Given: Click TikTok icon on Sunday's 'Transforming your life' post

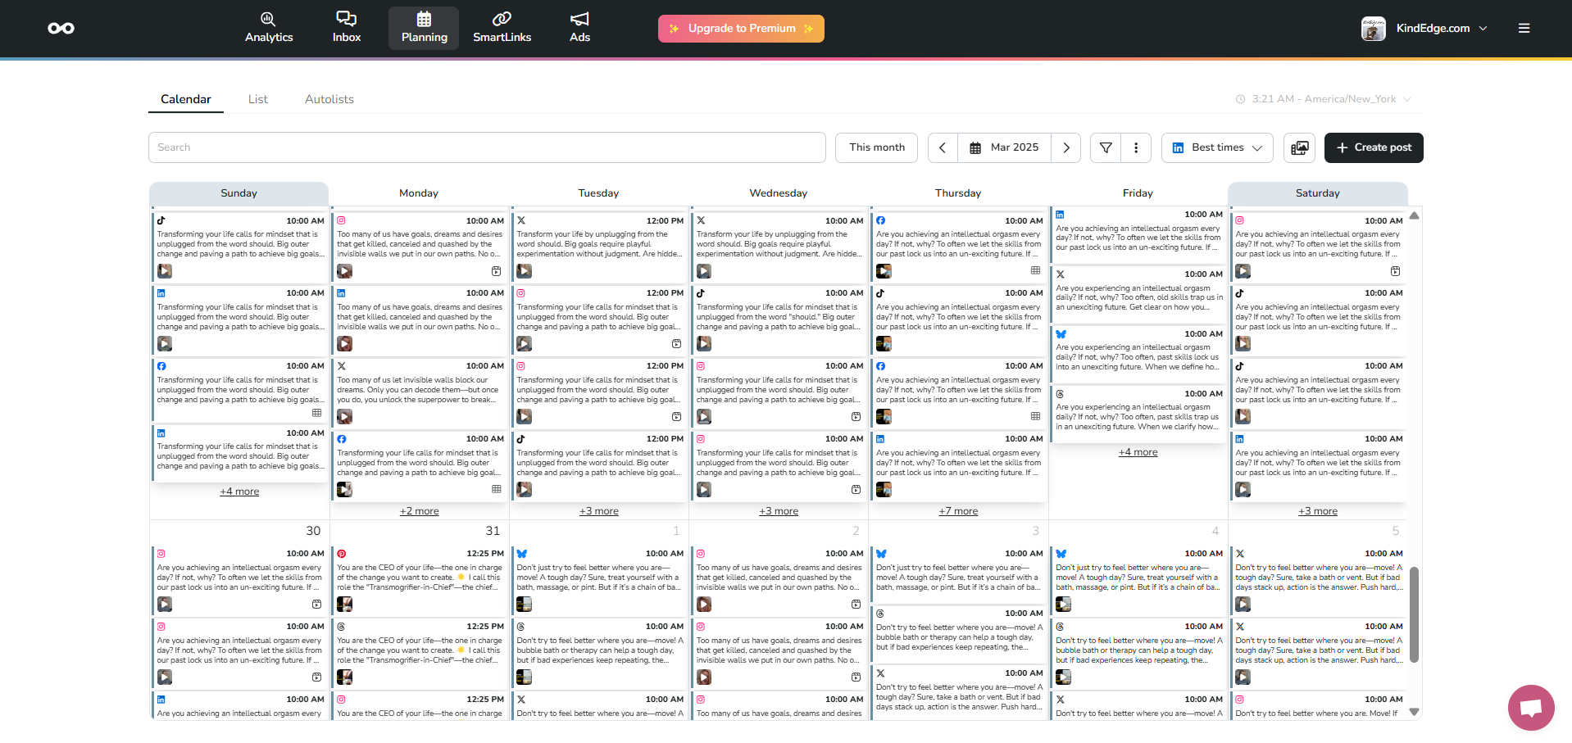Looking at the screenshot, I should click(161, 220).
